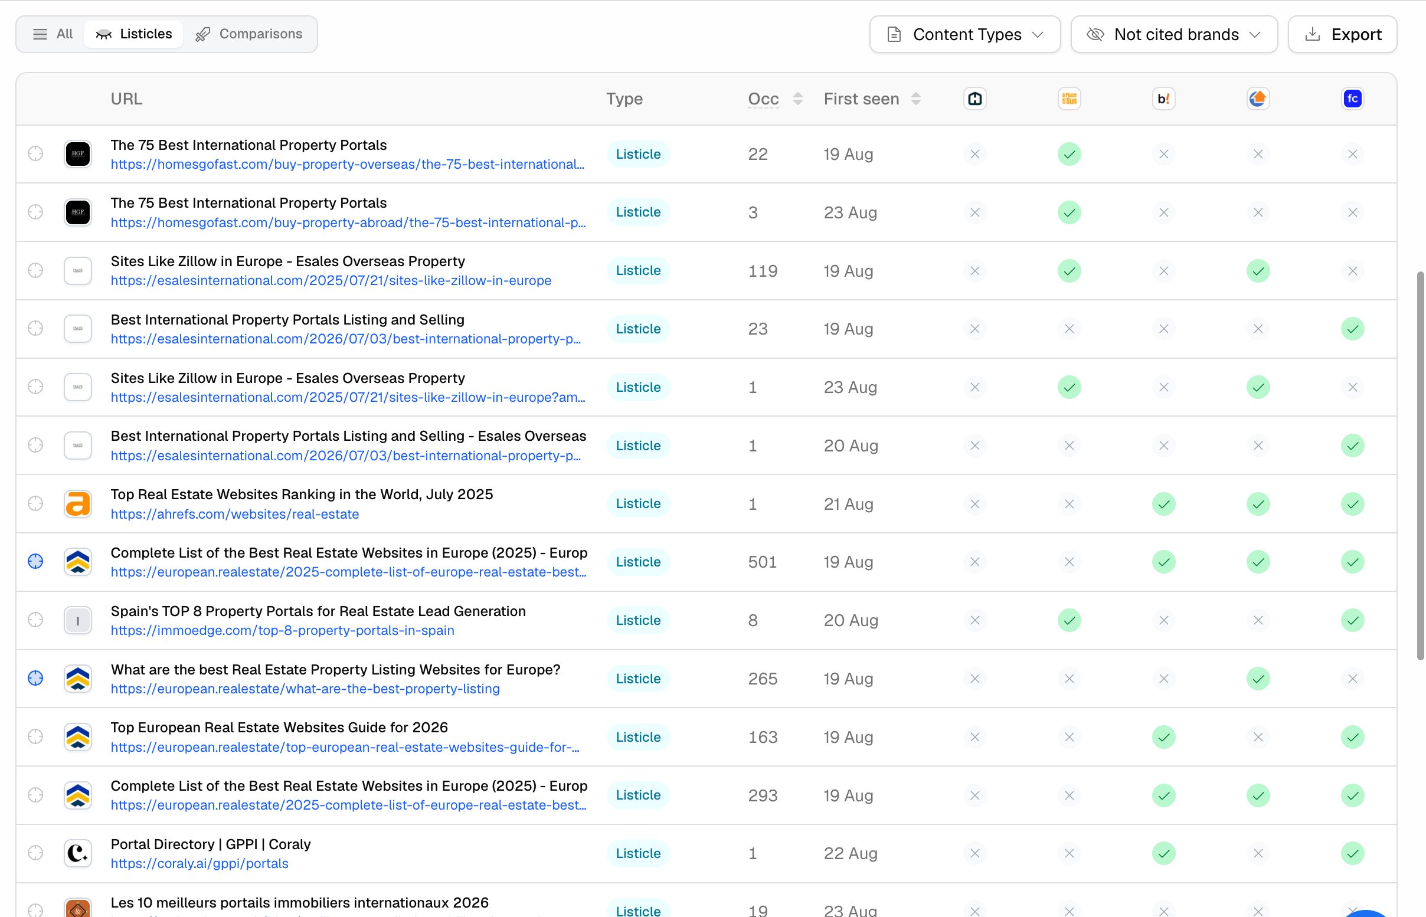Click the Listicle tag on the ahrefs row
Viewport: 1426px width, 917px height.
[638, 504]
